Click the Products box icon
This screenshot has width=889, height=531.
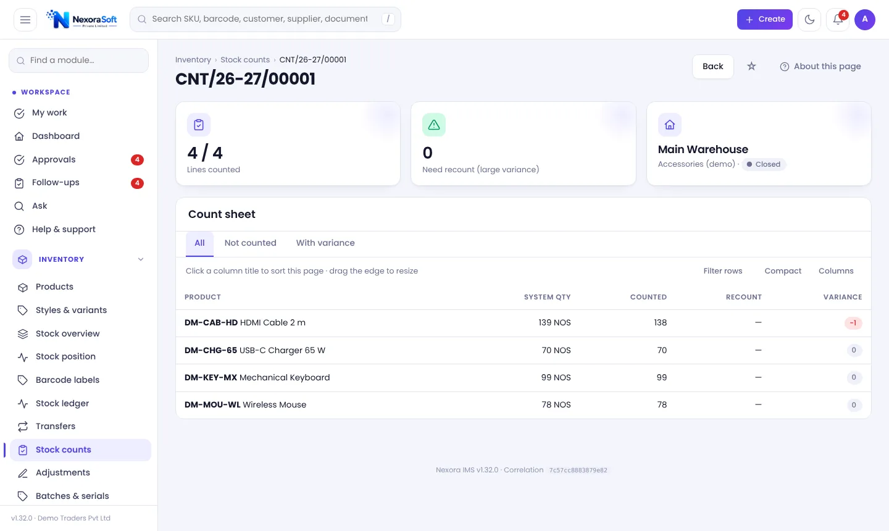tap(23, 287)
